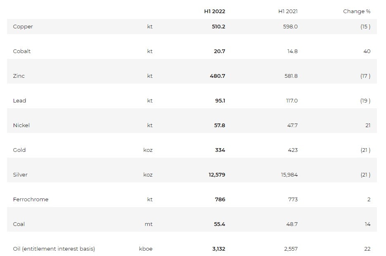386x256 pixels.
Task: Click Silver's H1 2021 value 15,984
Action: click(289, 175)
